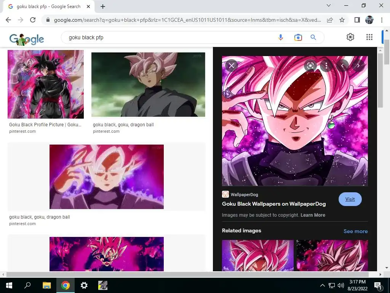The image size is (390, 293).
Task: Click the preview panel scrollbar
Action: [380, 80]
